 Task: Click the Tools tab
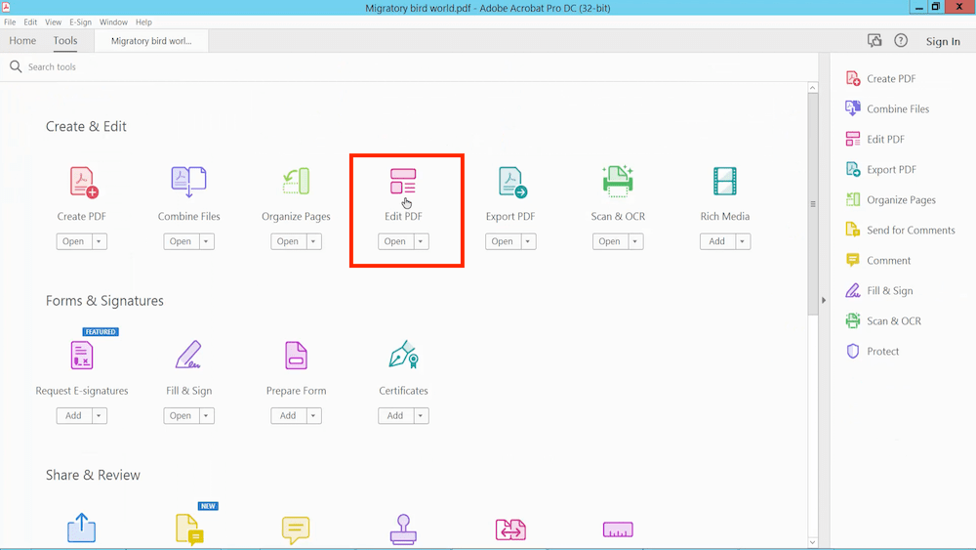(x=65, y=40)
